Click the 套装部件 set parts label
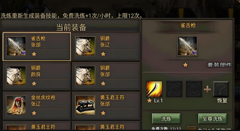The width and height of the screenshot is (240, 131). 219,65
